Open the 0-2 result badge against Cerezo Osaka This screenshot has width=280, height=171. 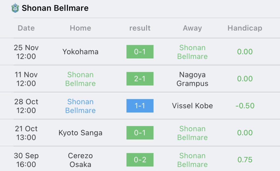coord(140,160)
